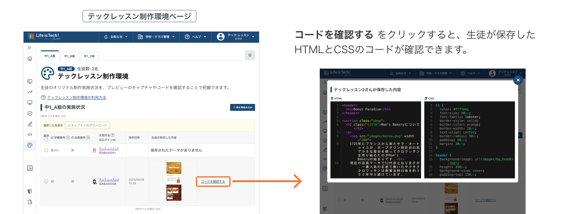Check the checkbox for the テック レッスン2 row

tap(46, 182)
